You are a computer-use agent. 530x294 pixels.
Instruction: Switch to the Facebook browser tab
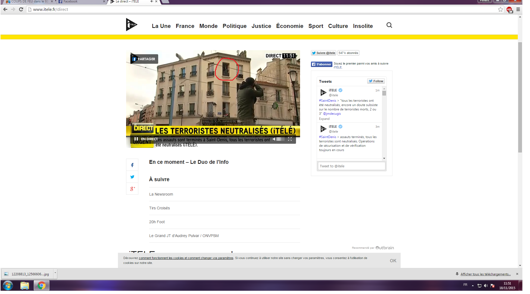point(79,2)
